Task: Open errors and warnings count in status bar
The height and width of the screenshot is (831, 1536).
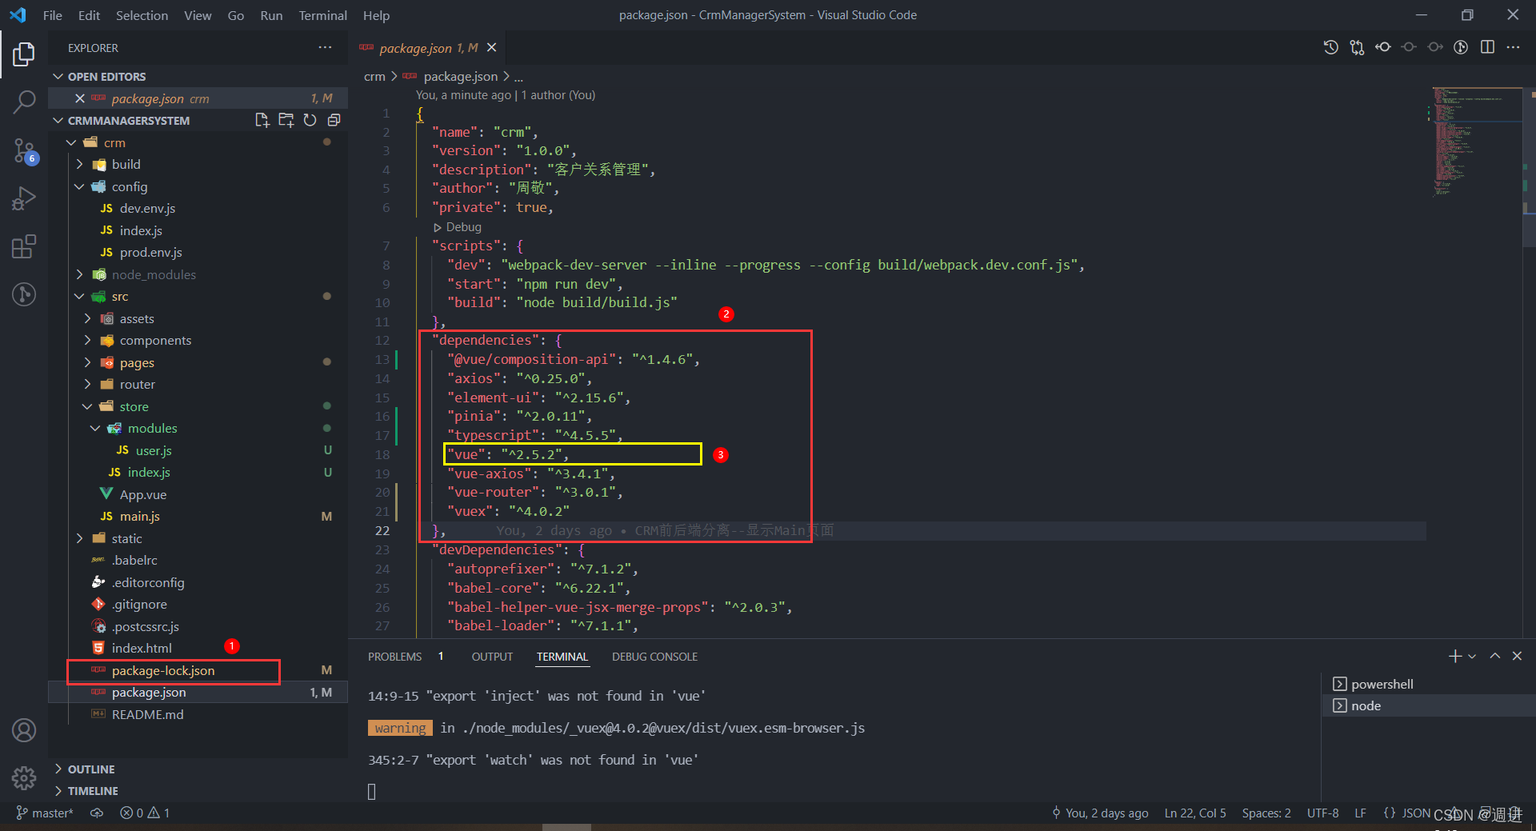Action: tap(145, 813)
